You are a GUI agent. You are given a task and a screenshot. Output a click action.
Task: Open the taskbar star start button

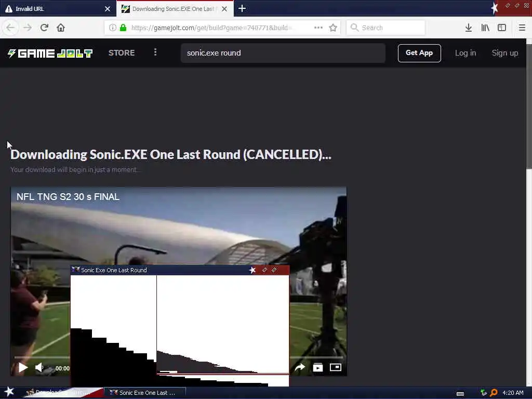point(9,392)
